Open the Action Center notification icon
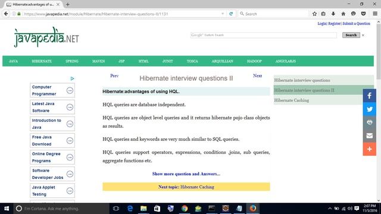 coord(357,209)
